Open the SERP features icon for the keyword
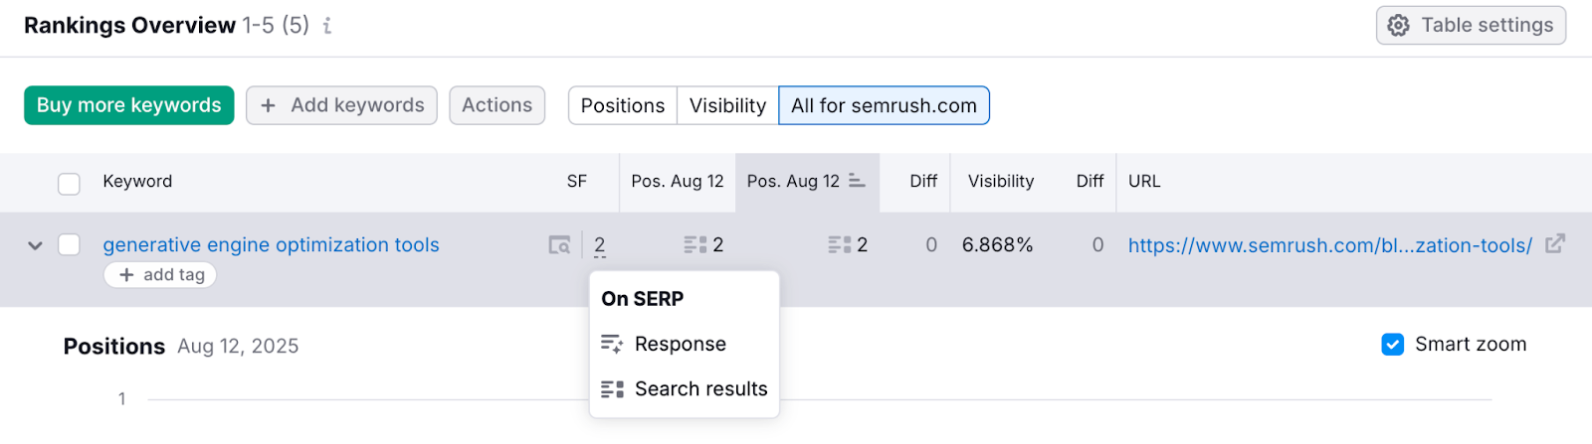 click(559, 245)
